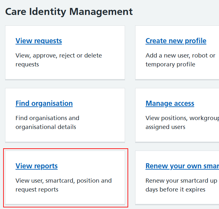Click the Care Identity Management heading

coord(69,12)
